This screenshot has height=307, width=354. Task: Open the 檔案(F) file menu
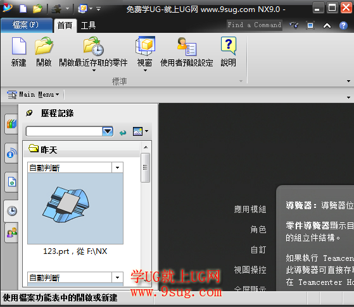click(x=27, y=25)
